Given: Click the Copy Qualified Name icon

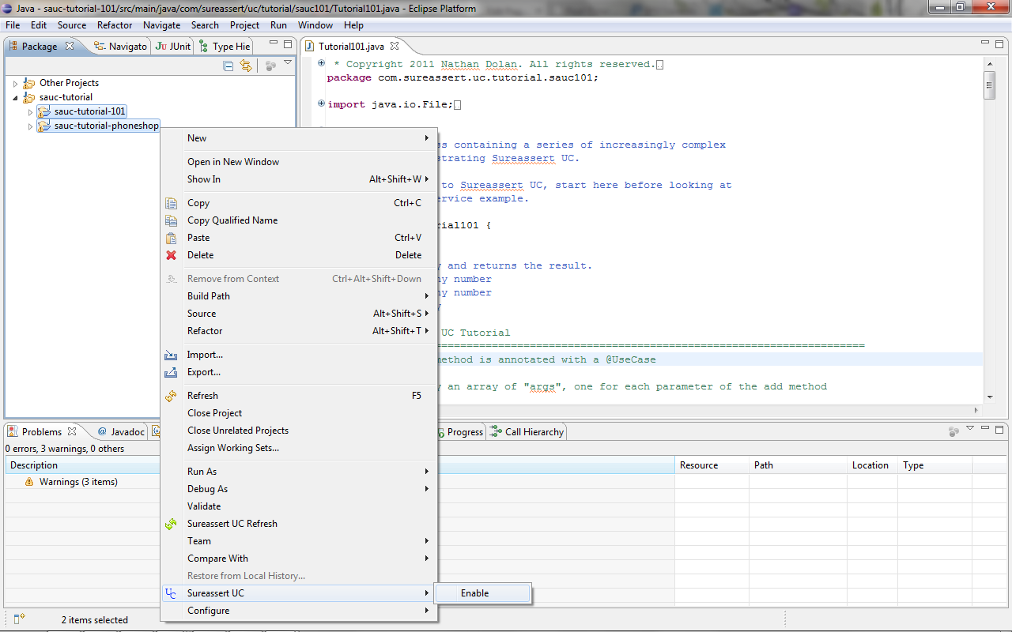Looking at the screenshot, I should [171, 220].
